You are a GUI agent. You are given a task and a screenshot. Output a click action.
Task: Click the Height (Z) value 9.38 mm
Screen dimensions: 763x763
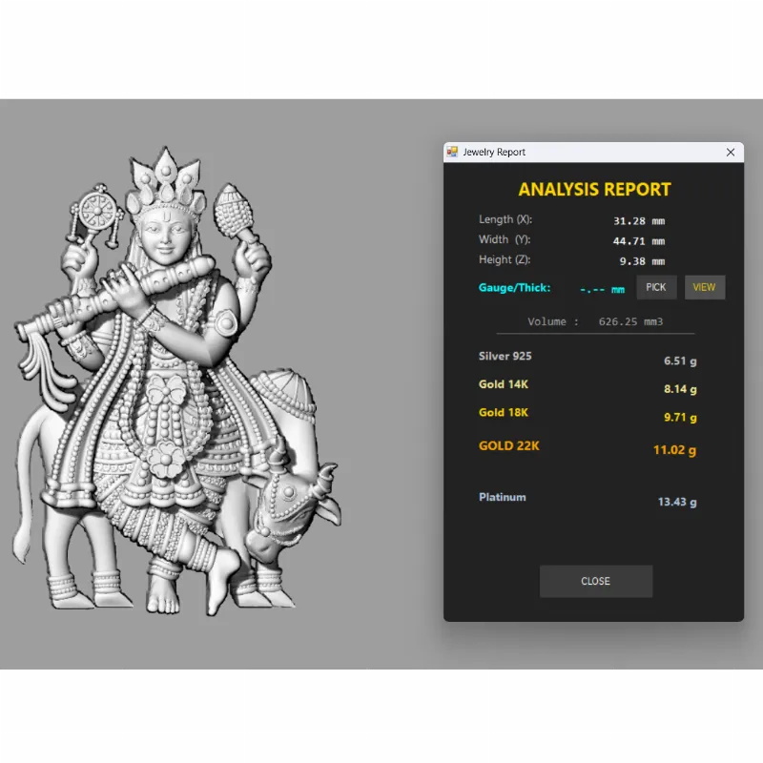pos(641,261)
